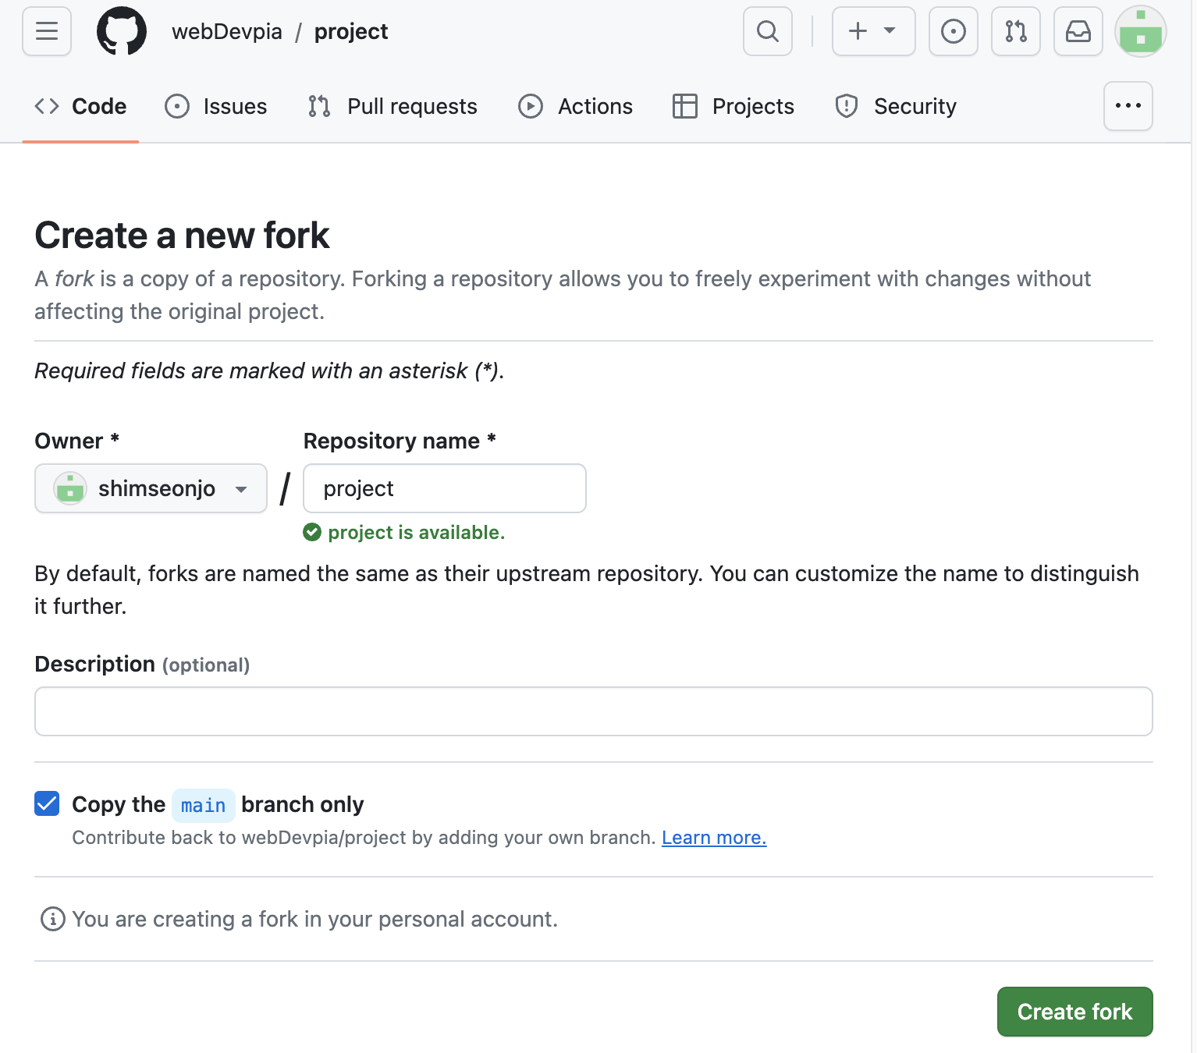This screenshot has width=1197, height=1053.
Task: Switch to the Code tab
Action: (x=80, y=106)
